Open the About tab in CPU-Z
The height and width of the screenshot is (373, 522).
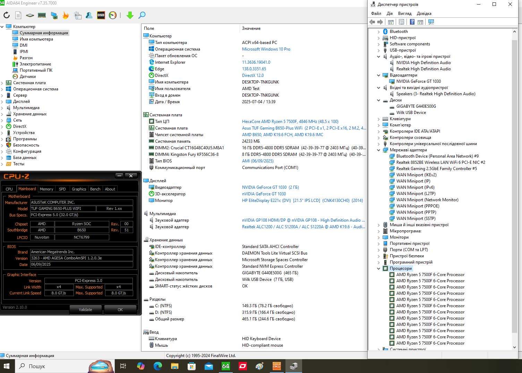(110, 189)
